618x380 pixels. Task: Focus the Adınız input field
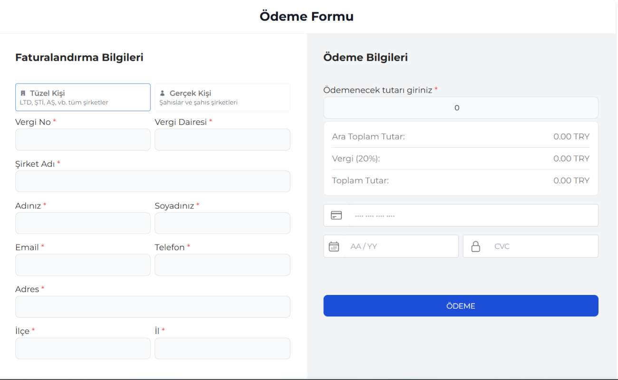(83, 223)
